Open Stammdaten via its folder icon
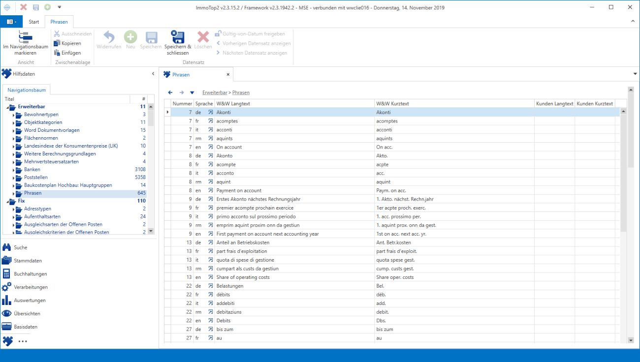 point(7,261)
